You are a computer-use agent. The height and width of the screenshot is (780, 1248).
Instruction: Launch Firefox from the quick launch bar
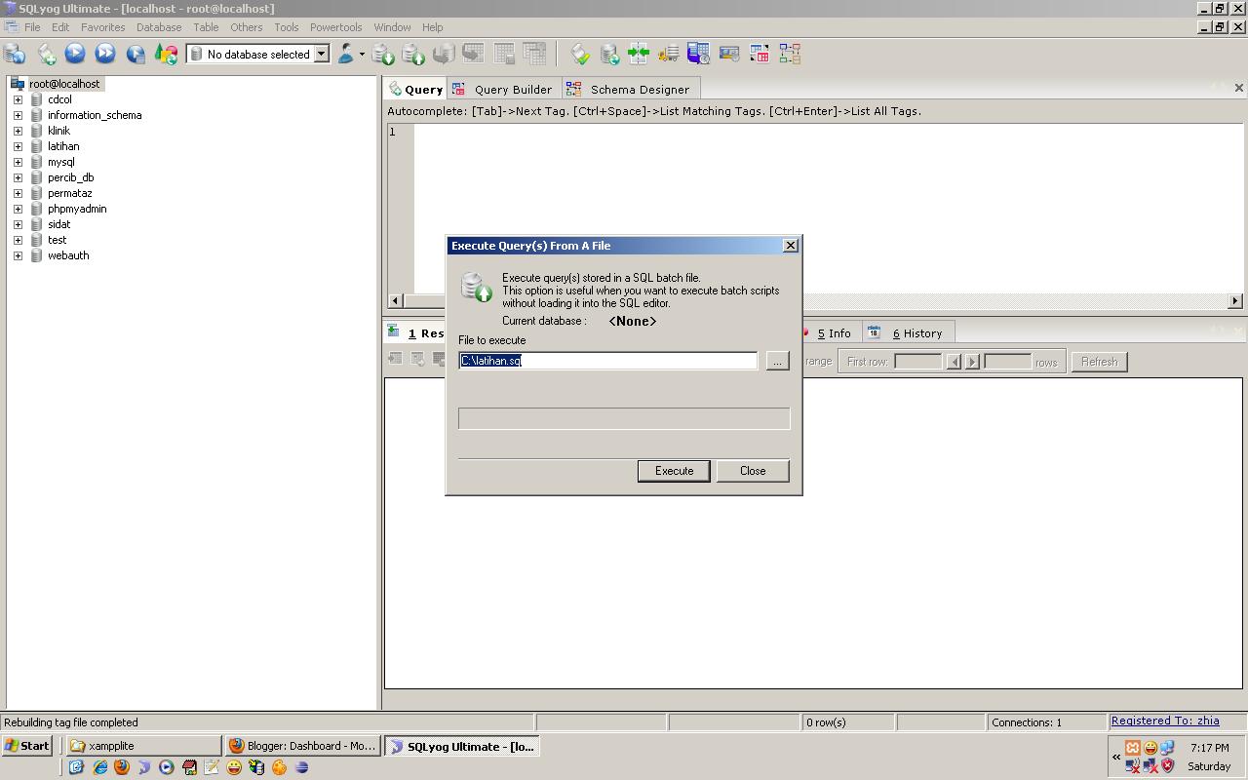(121, 767)
